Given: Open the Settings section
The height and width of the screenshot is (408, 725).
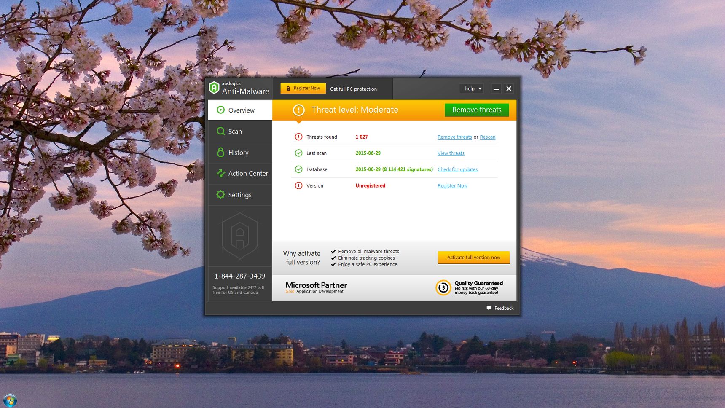Looking at the screenshot, I should [x=240, y=194].
